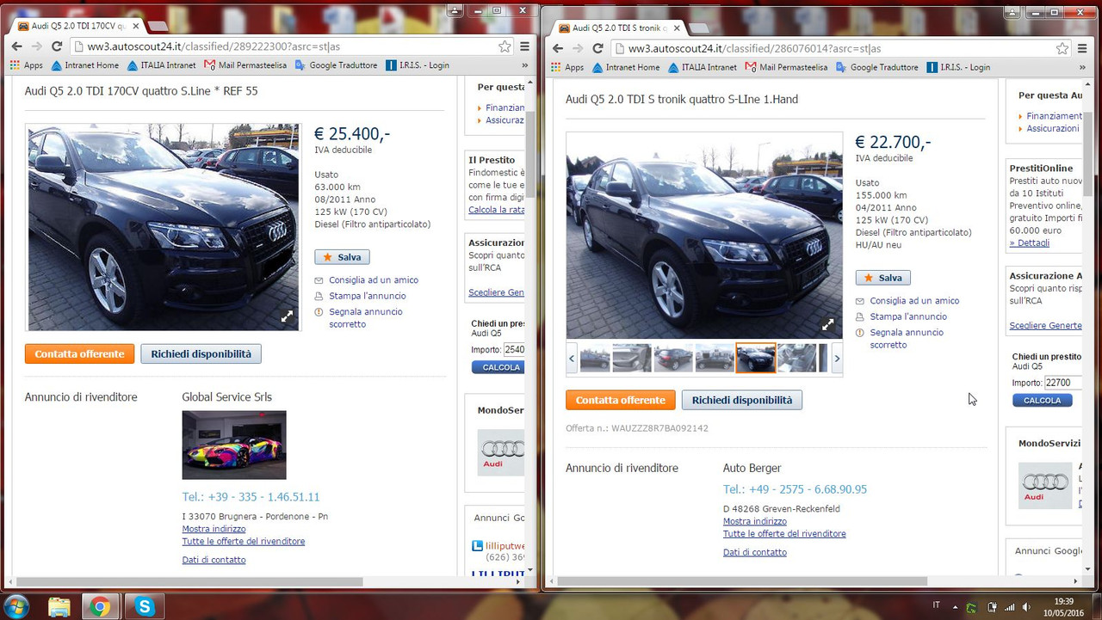1102x620 pixels.
Task: Select first thumbnail in right gallery
Action: point(595,358)
